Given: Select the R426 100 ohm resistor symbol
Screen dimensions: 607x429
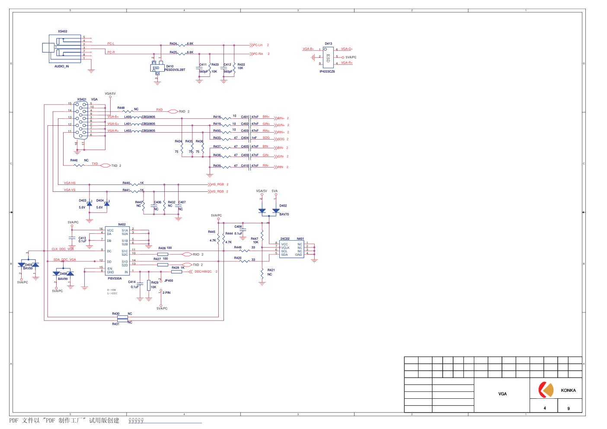Looking at the screenshot, I should click(x=163, y=254).
